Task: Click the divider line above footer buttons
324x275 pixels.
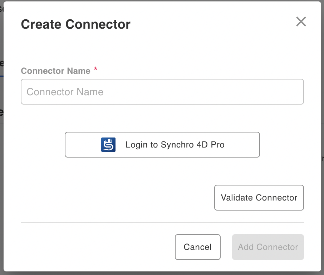Action: pos(162,222)
